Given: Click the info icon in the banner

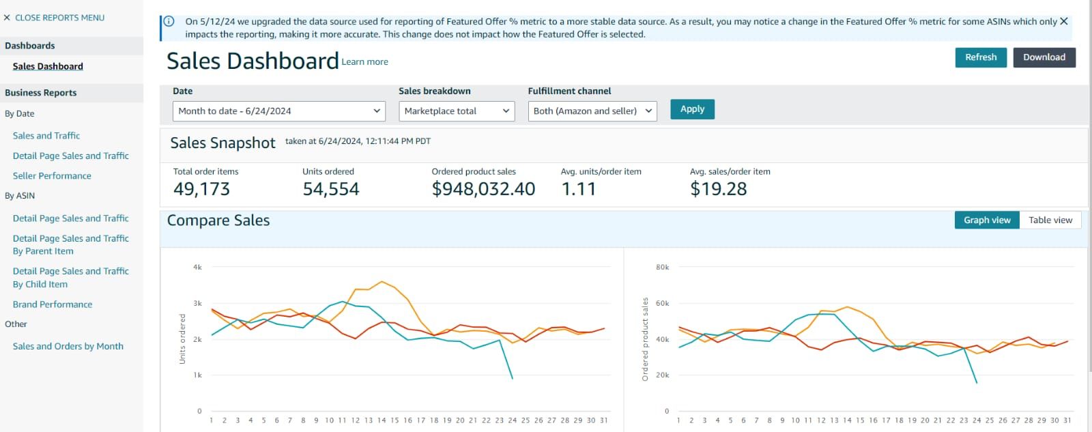Looking at the screenshot, I should pyautogui.click(x=169, y=21).
